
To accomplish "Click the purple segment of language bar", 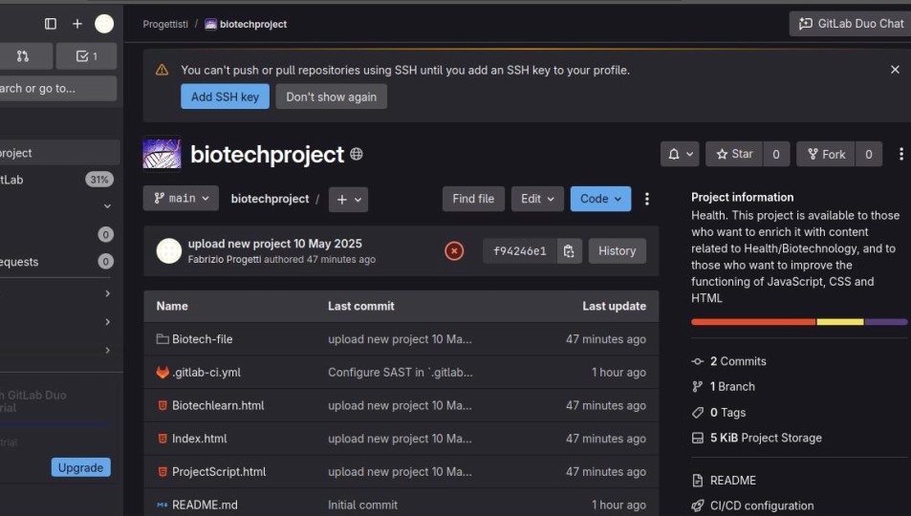I will (885, 322).
